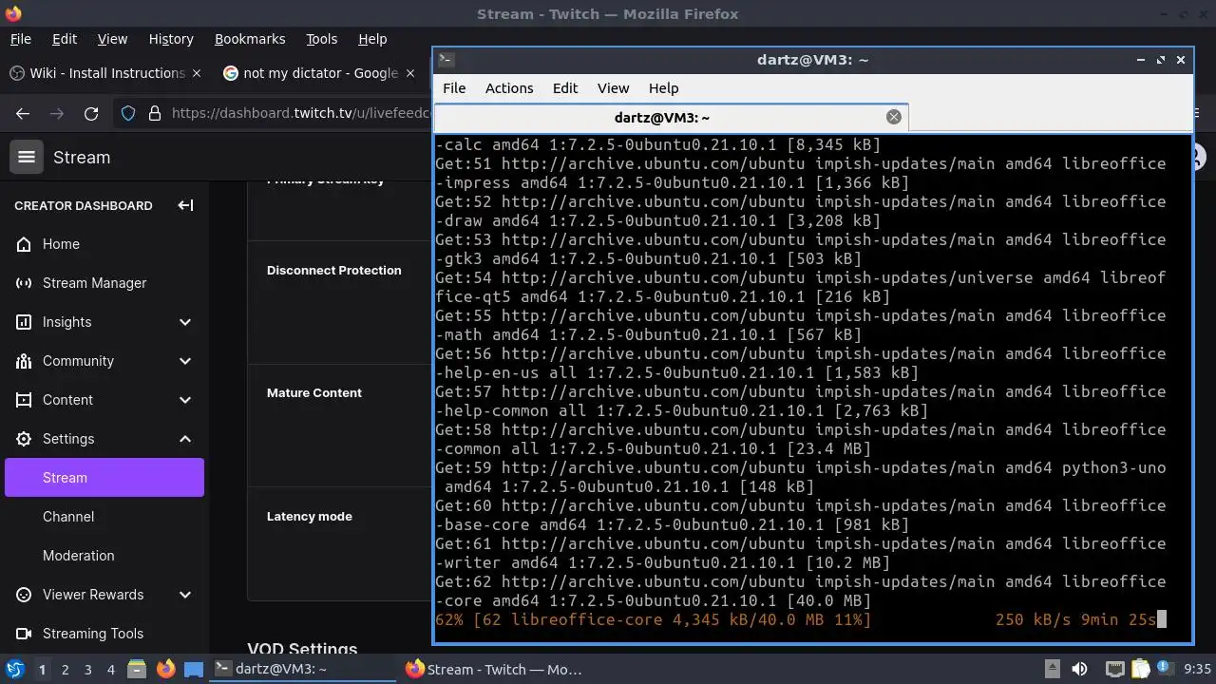
Task: Open Firefox Help menu
Action: pos(372,39)
